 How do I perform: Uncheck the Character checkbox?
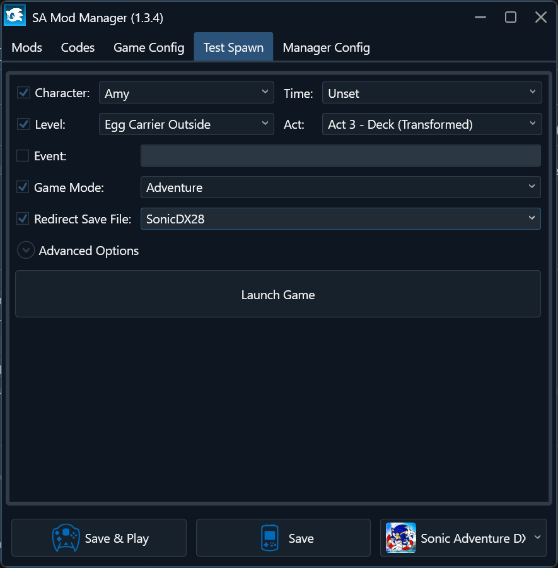23,93
